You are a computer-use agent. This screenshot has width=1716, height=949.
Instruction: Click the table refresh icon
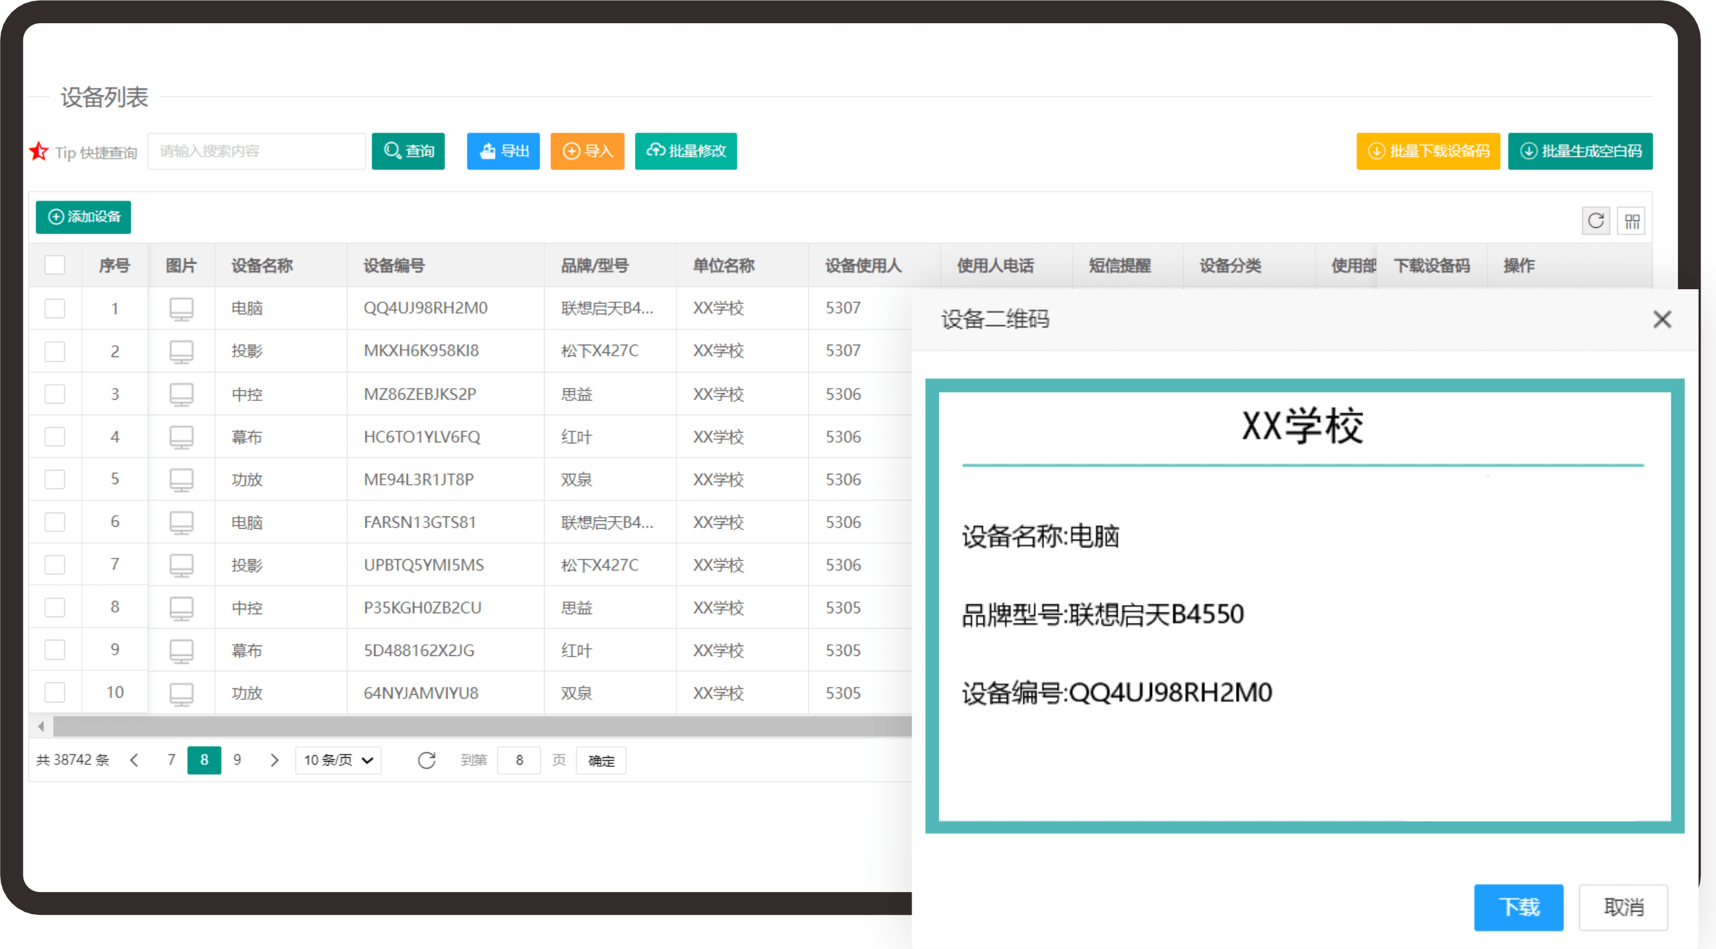tap(1595, 221)
